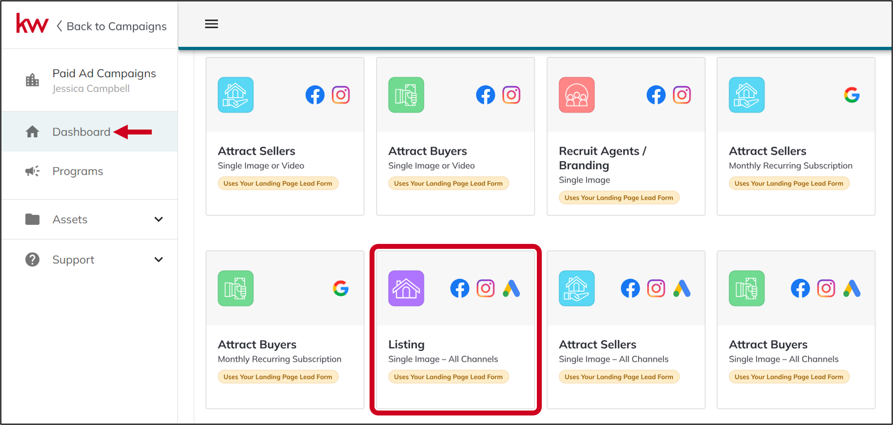Click 'Single Image' text under Recruit Agents
893x425 pixels.
click(584, 180)
